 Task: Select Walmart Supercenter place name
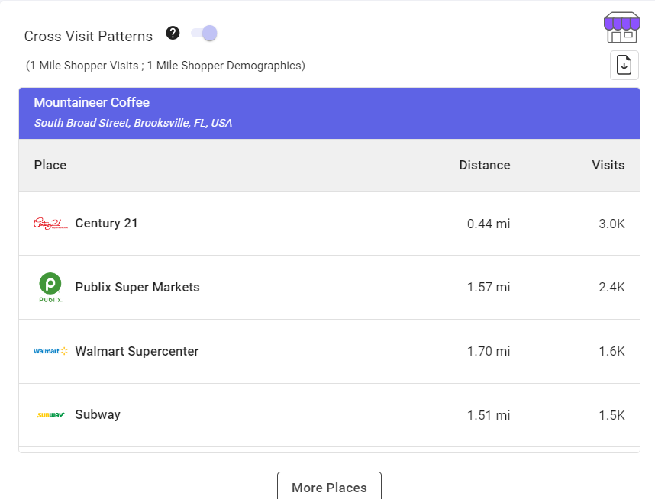click(x=137, y=351)
